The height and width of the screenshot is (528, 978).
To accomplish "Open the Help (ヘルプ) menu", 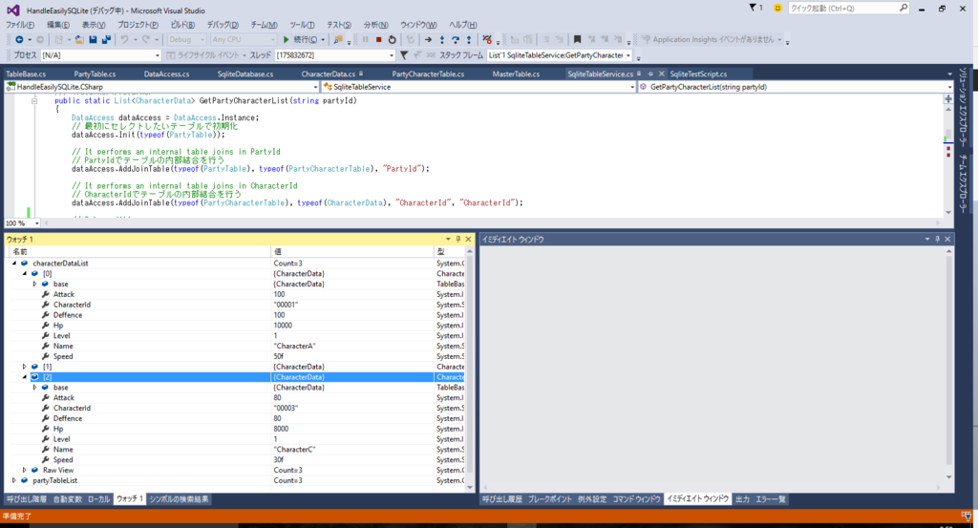I will pos(463,24).
